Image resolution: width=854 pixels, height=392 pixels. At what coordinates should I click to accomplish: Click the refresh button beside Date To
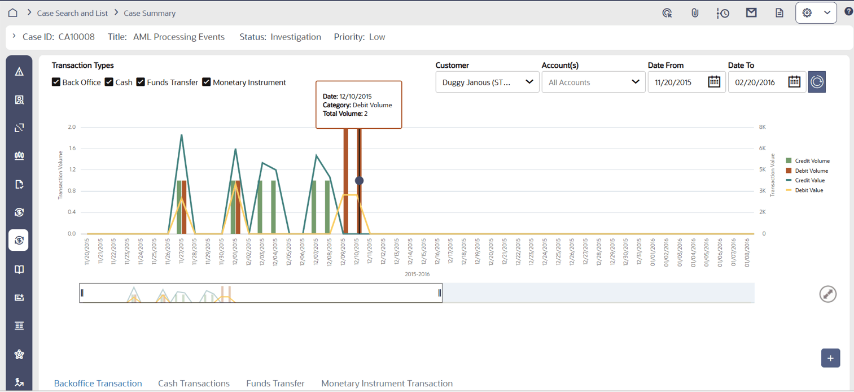pyautogui.click(x=817, y=82)
